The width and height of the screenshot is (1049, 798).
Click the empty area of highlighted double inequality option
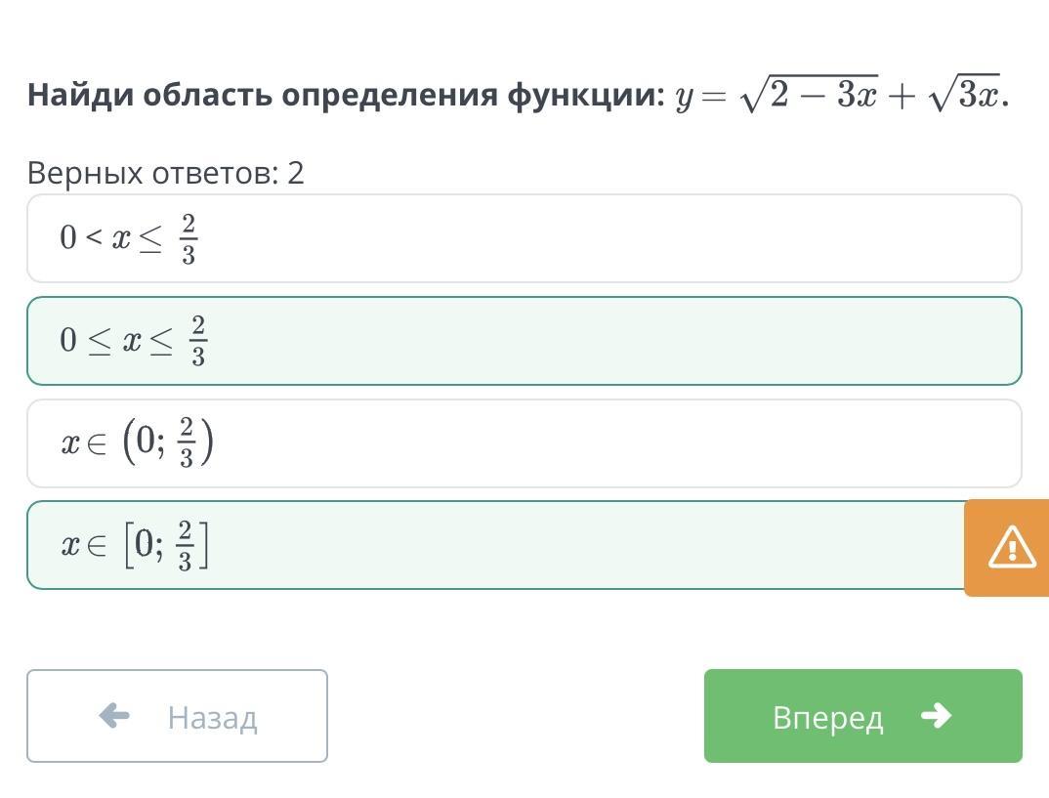pyautogui.click(x=602, y=341)
